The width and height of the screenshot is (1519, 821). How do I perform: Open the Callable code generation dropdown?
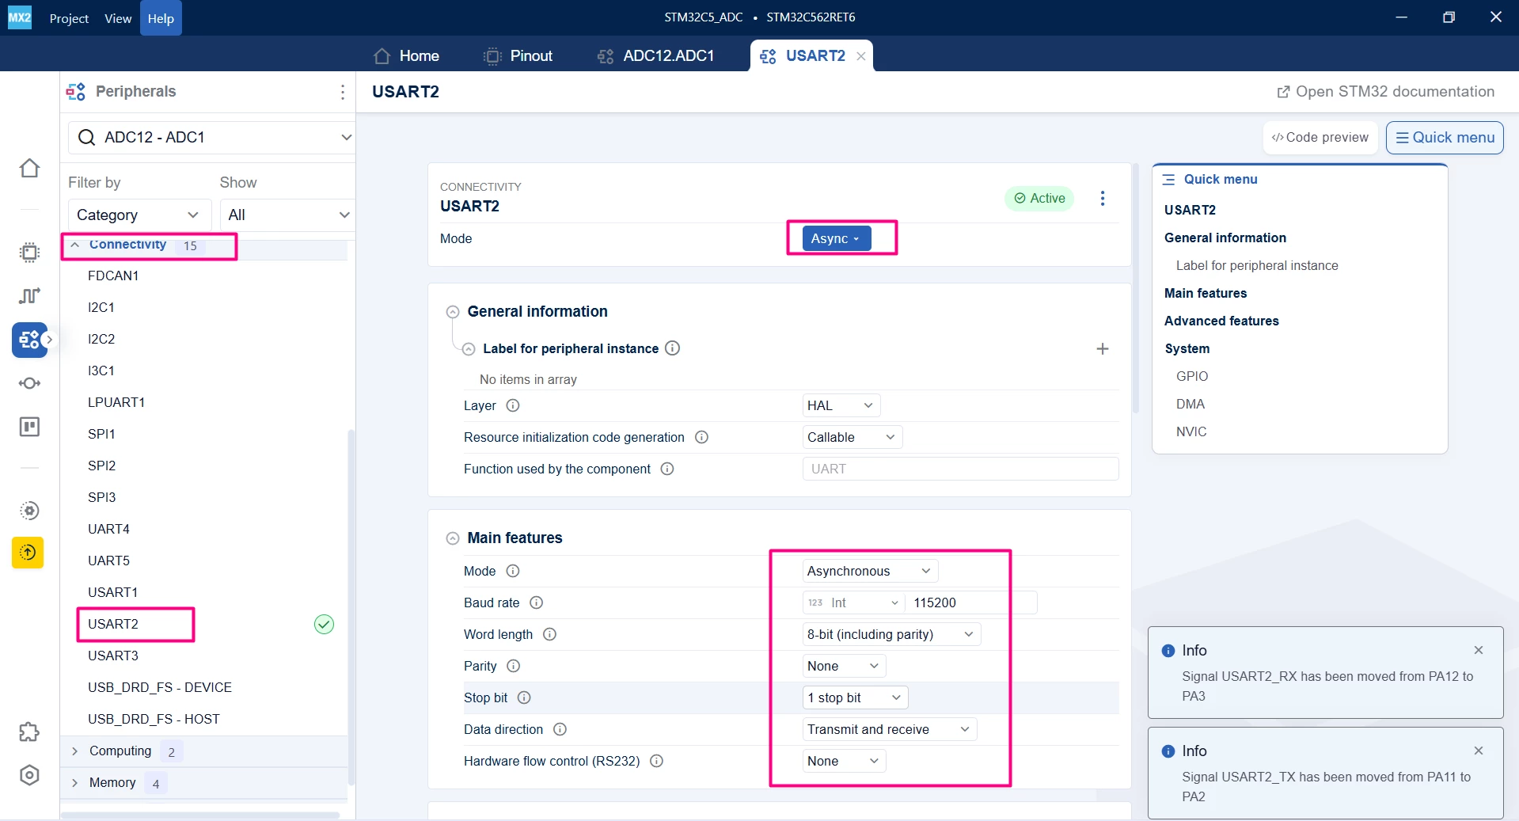pos(852,437)
